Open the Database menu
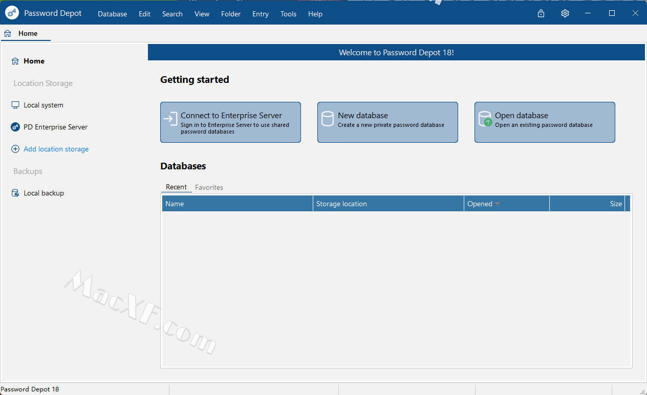This screenshot has height=395, width=647. coord(112,14)
